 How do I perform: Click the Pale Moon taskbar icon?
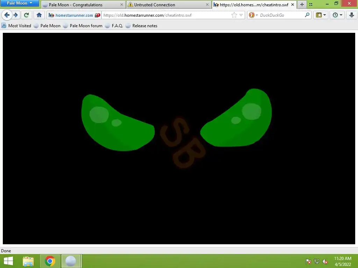(71, 261)
